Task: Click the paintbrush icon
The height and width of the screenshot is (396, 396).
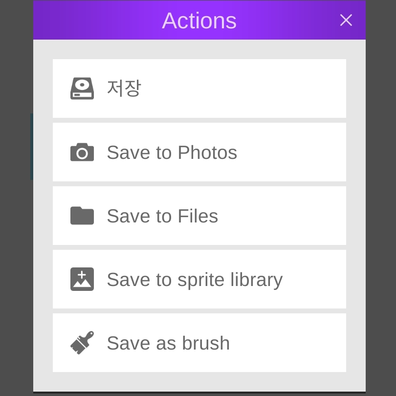Action: click(x=82, y=343)
